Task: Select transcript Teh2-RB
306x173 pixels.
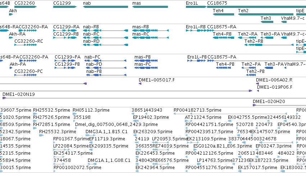Action: pyautogui.click(x=269, y=45)
